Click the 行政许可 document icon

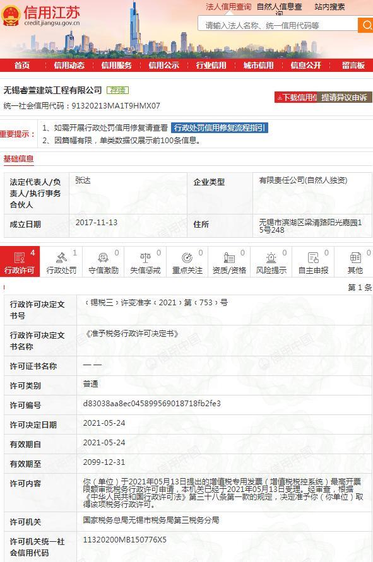pyautogui.click(x=19, y=257)
